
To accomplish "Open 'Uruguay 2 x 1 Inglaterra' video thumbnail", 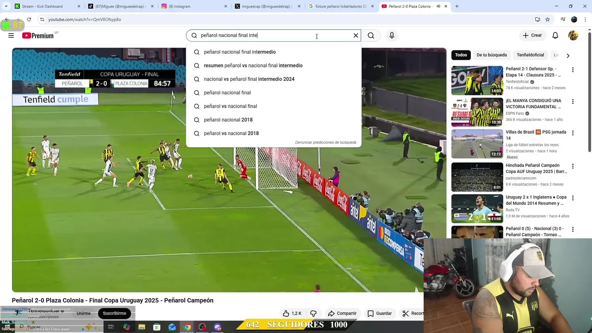I will tap(477, 209).
